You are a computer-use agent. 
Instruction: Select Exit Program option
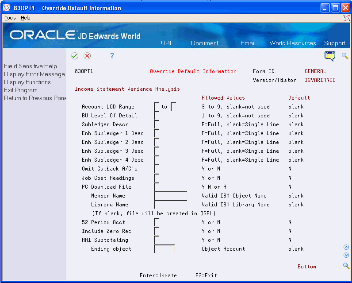click(21, 90)
